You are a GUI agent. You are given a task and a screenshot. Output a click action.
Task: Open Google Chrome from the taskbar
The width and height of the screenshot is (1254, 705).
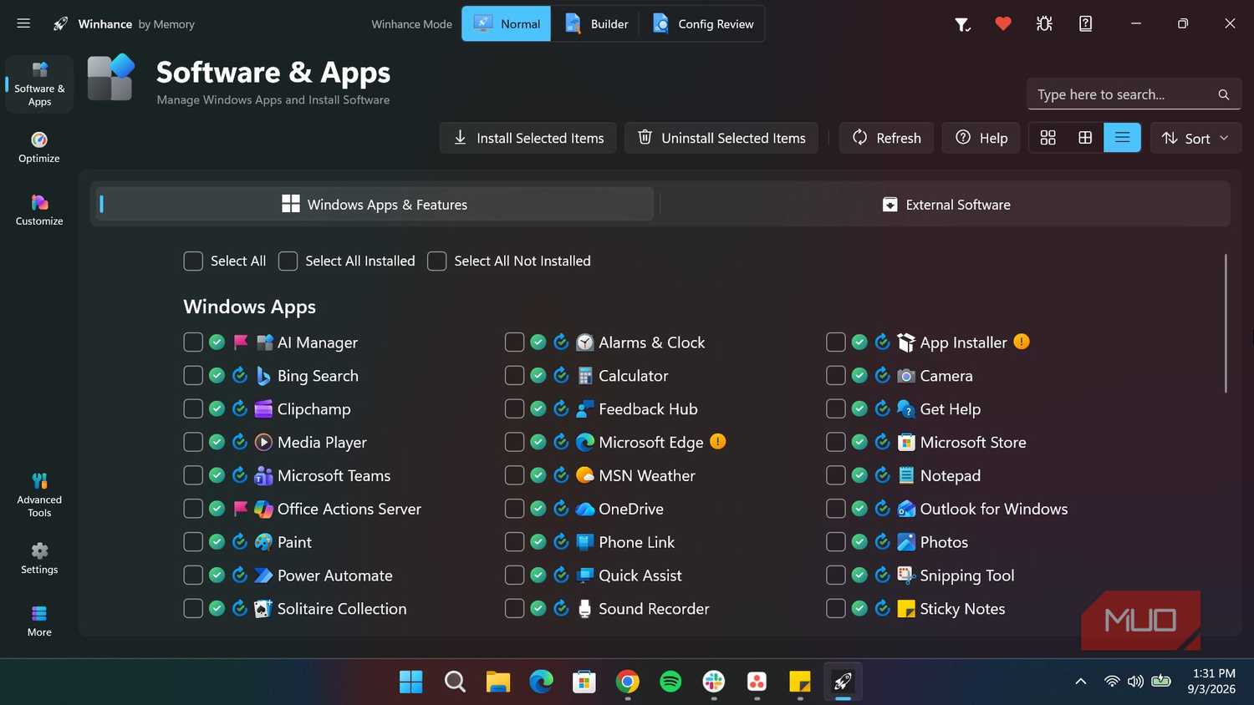[627, 682]
